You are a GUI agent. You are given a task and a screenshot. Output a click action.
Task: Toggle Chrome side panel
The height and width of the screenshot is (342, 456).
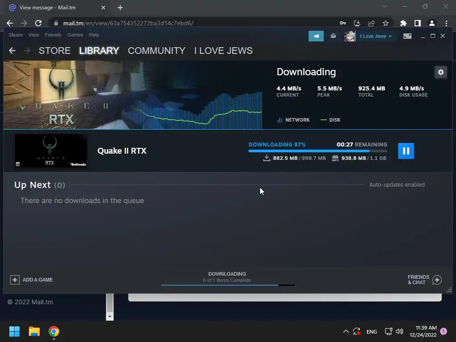tap(418, 23)
